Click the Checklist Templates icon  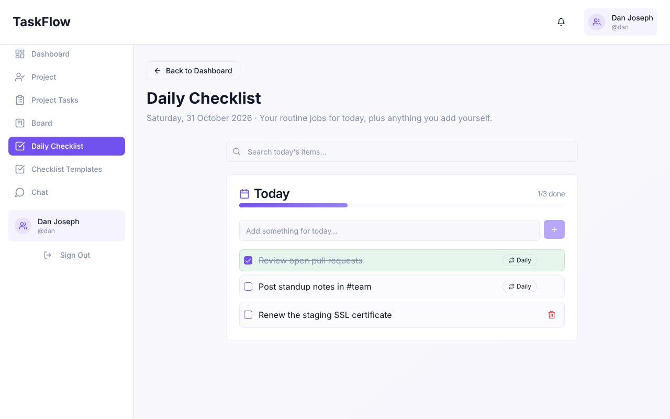tap(20, 169)
